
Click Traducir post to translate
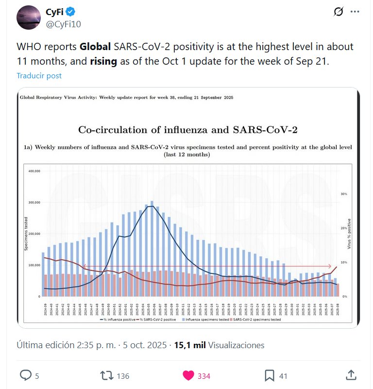pos(39,76)
